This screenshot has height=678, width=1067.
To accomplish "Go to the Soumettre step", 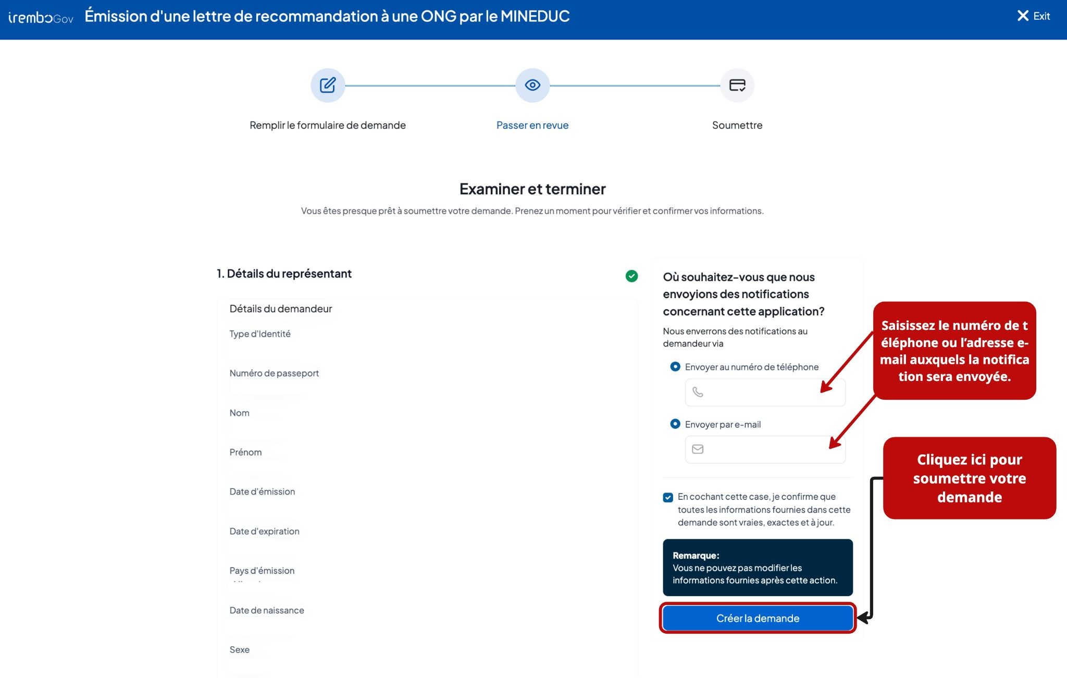I will click(737, 125).
